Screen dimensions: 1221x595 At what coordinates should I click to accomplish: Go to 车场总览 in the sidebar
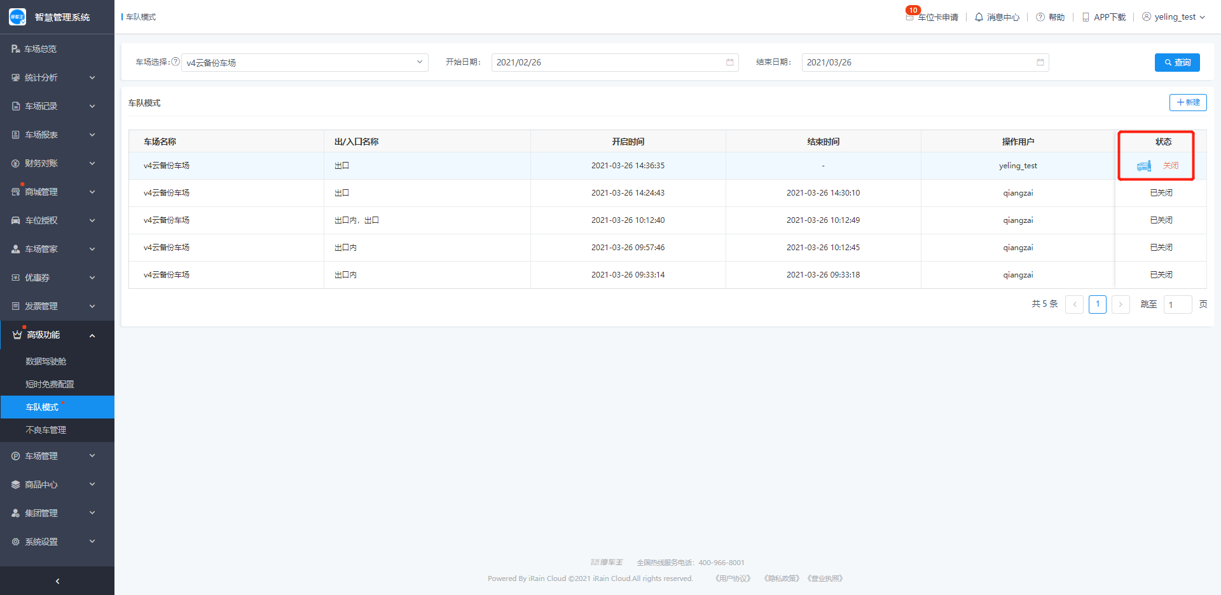click(x=40, y=49)
